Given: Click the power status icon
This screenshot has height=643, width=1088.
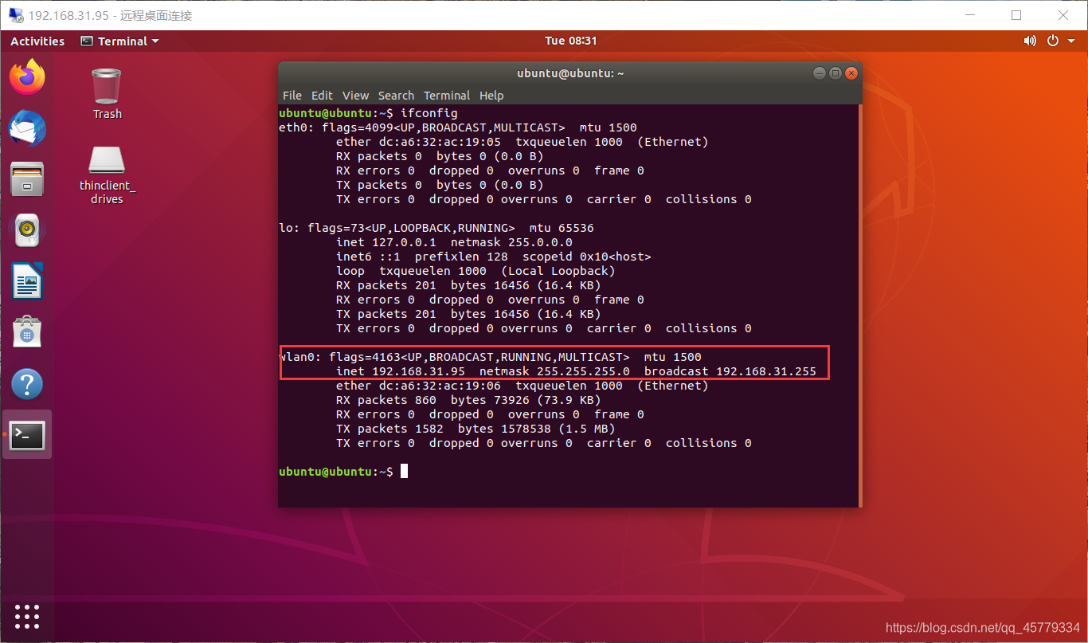Looking at the screenshot, I should [1052, 41].
